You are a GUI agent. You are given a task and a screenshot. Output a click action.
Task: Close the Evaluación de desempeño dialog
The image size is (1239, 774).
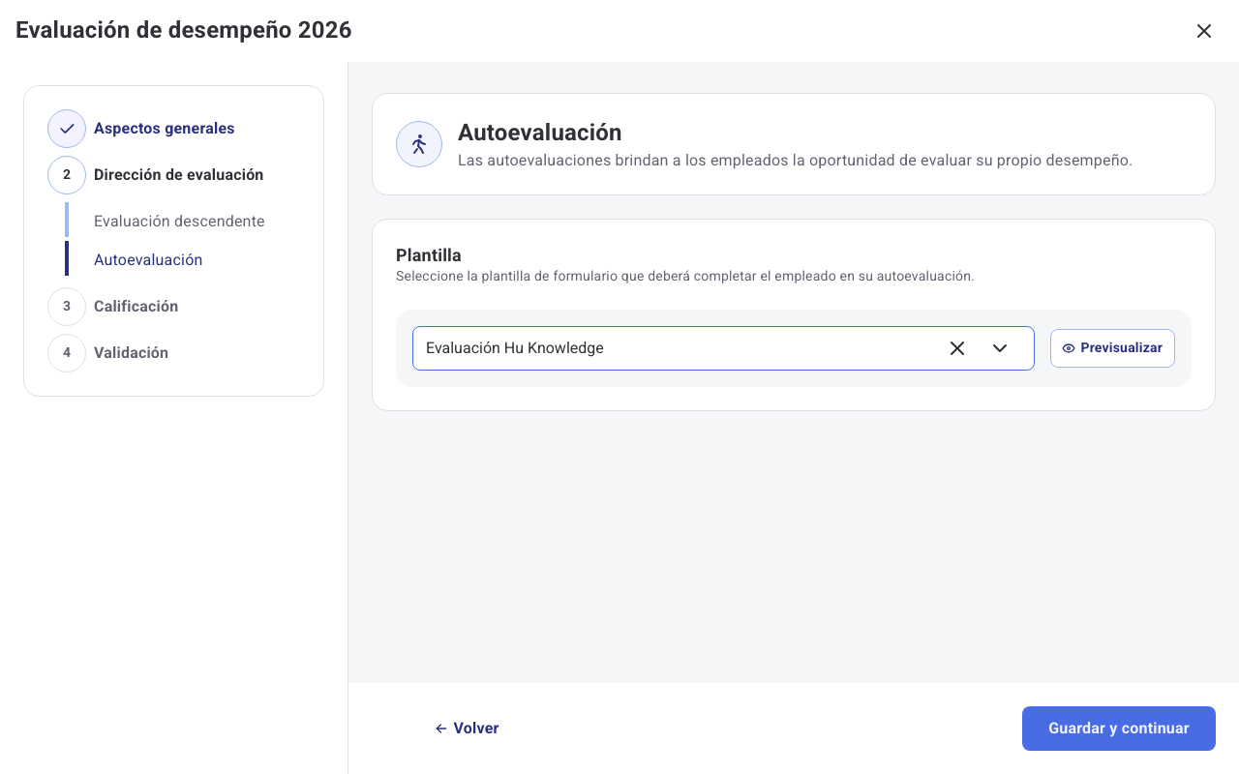(x=1204, y=31)
